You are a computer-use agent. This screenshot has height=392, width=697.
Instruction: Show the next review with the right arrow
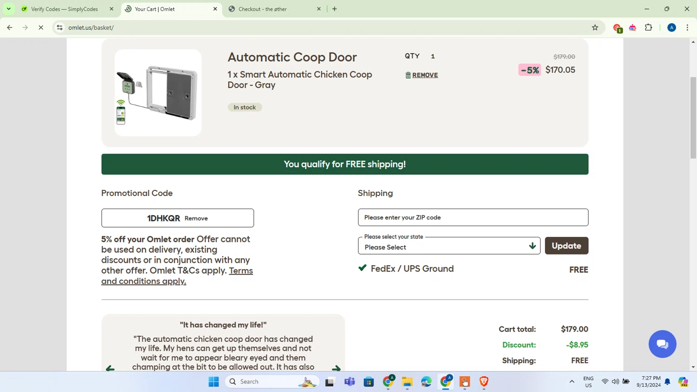click(x=336, y=368)
